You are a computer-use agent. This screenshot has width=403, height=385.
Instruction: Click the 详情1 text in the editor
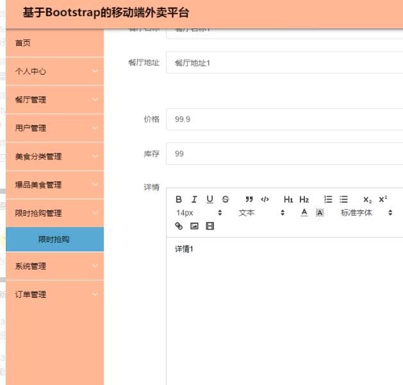click(x=184, y=249)
